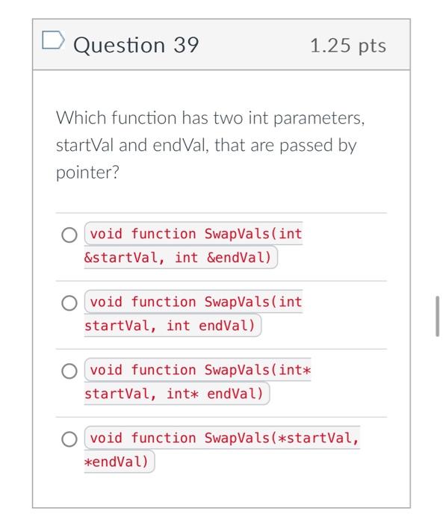443x523 pixels.
Task: Click the empty gray header area between the Question 39 title and the 1.25 pts label
Action: (254, 45)
